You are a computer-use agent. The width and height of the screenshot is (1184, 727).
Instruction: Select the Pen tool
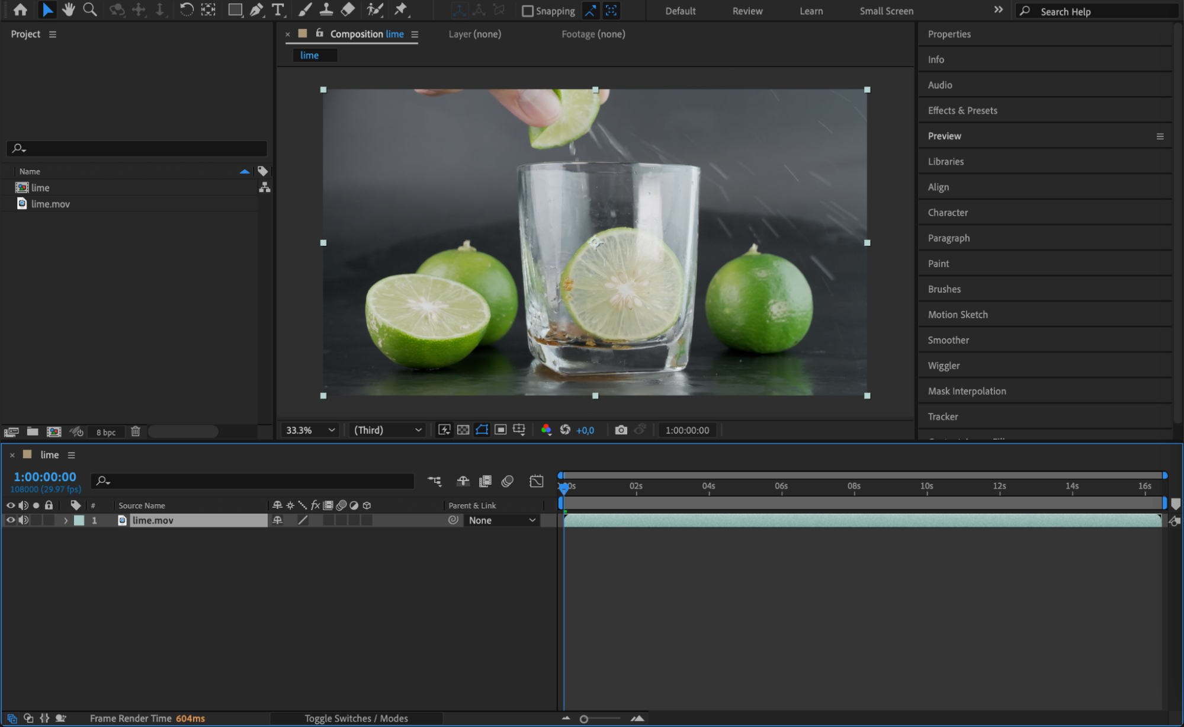tap(256, 10)
